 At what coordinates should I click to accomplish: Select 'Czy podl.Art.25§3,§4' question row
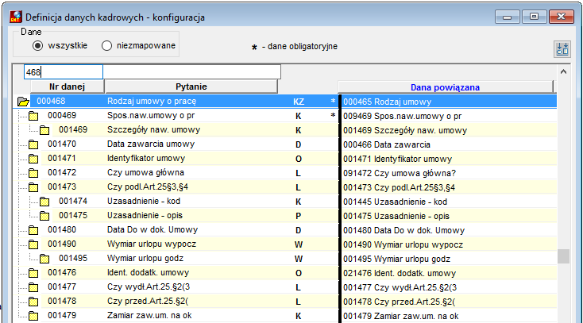coord(148,186)
